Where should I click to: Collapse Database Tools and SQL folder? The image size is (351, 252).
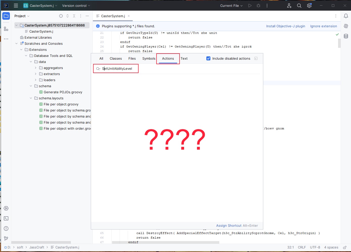pyautogui.click(x=26, y=56)
